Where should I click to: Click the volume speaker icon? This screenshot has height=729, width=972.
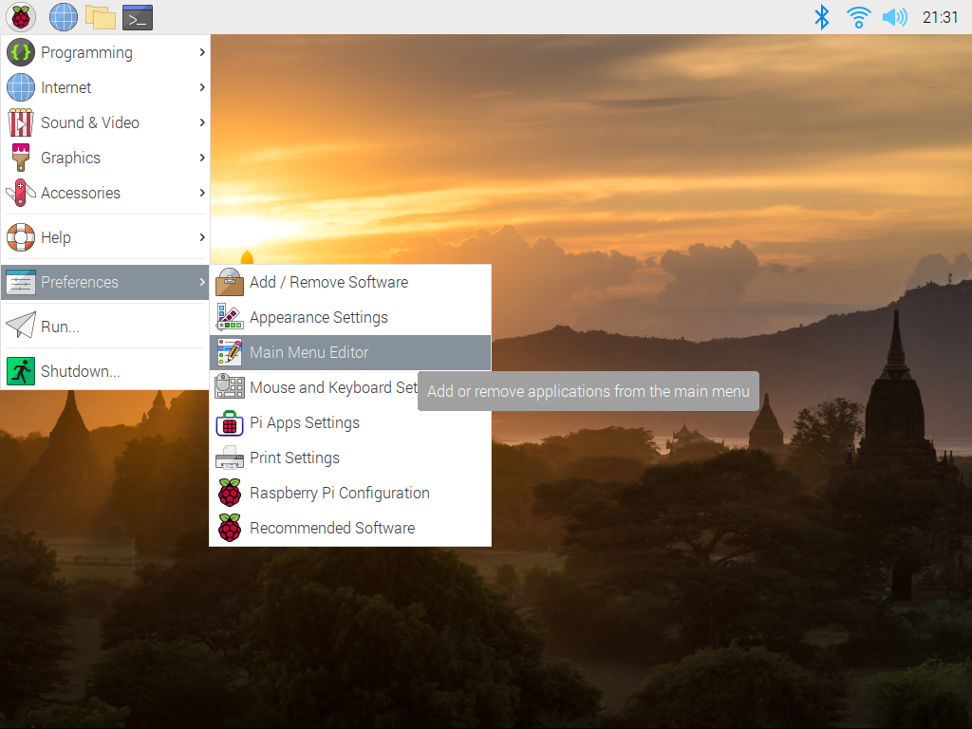point(893,17)
